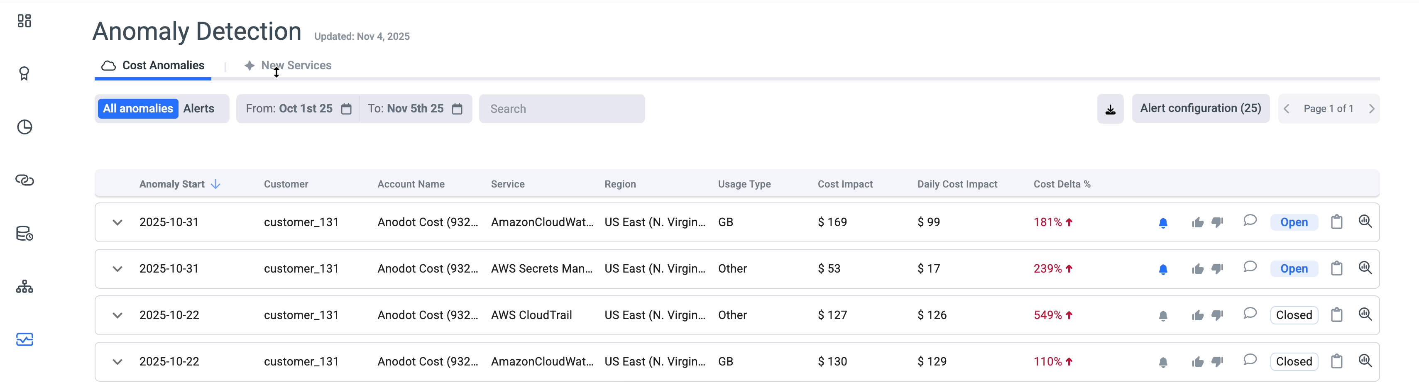Switch filter to Alerts only
This screenshot has height=385, width=1419.
coord(199,109)
